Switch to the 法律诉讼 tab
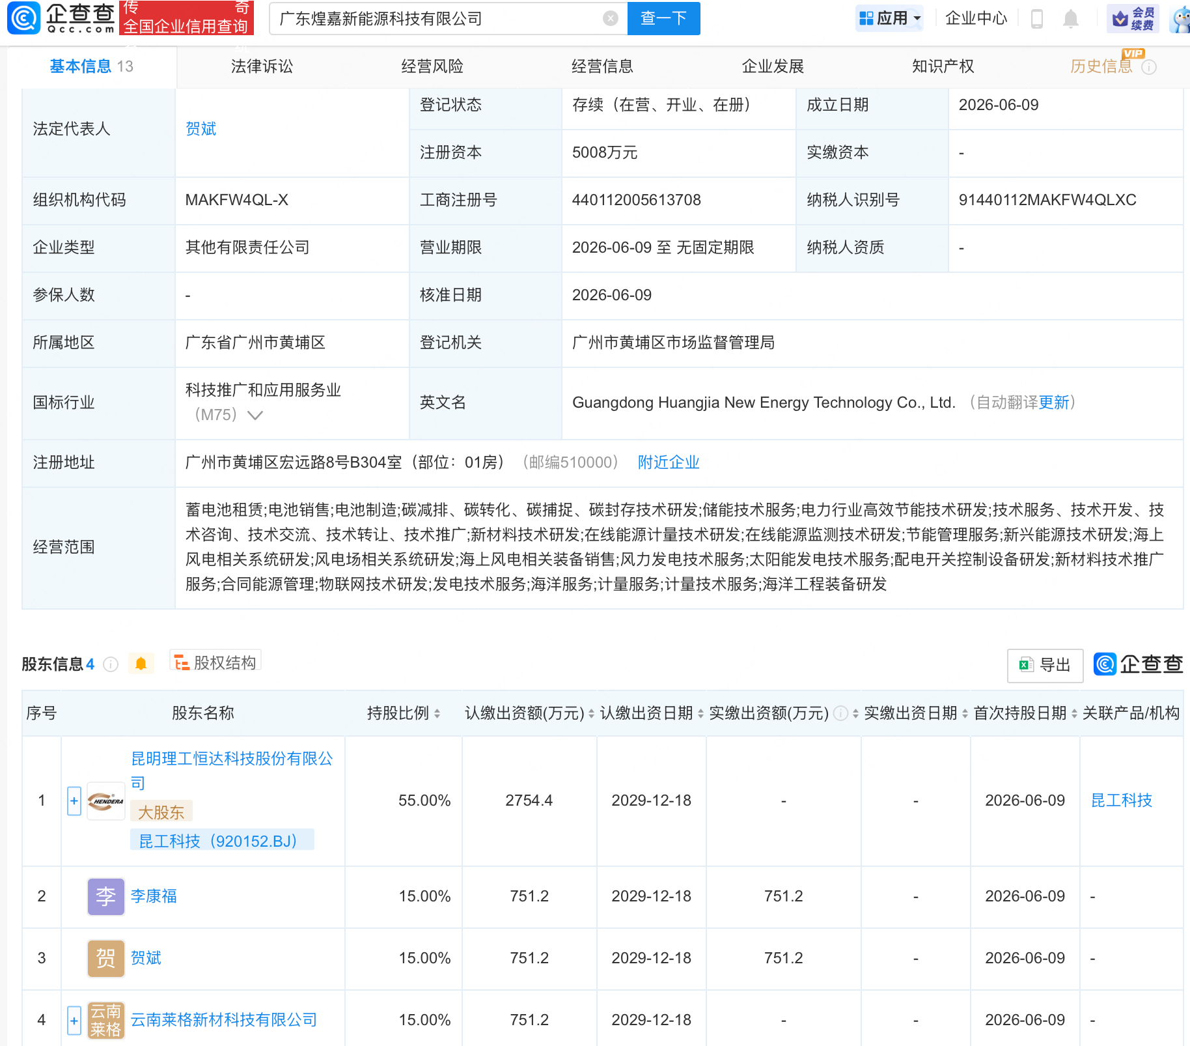Viewport: 1190px width, 1046px height. tap(262, 66)
